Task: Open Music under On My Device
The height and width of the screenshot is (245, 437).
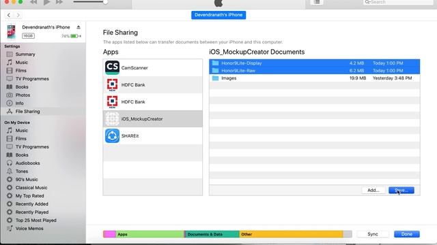Action: click(x=21, y=130)
